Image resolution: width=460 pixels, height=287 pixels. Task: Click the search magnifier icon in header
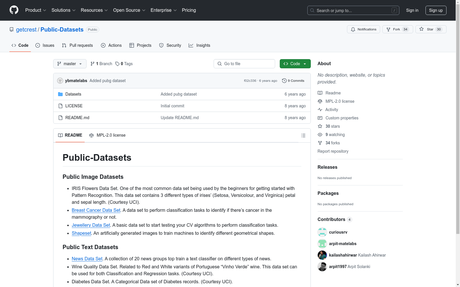click(x=312, y=10)
